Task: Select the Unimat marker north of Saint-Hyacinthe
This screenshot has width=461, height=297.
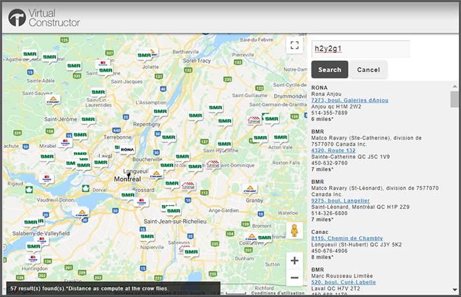Action: [x=254, y=120]
